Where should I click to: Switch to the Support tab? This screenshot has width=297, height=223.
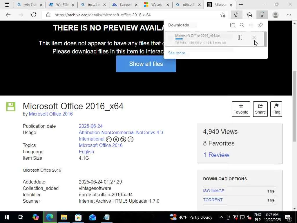[125, 5]
